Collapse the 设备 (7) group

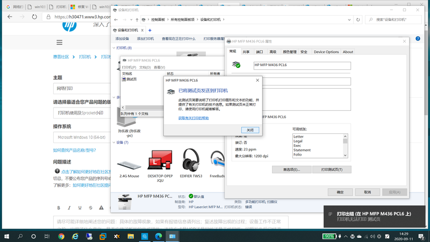[x=114, y=143]
